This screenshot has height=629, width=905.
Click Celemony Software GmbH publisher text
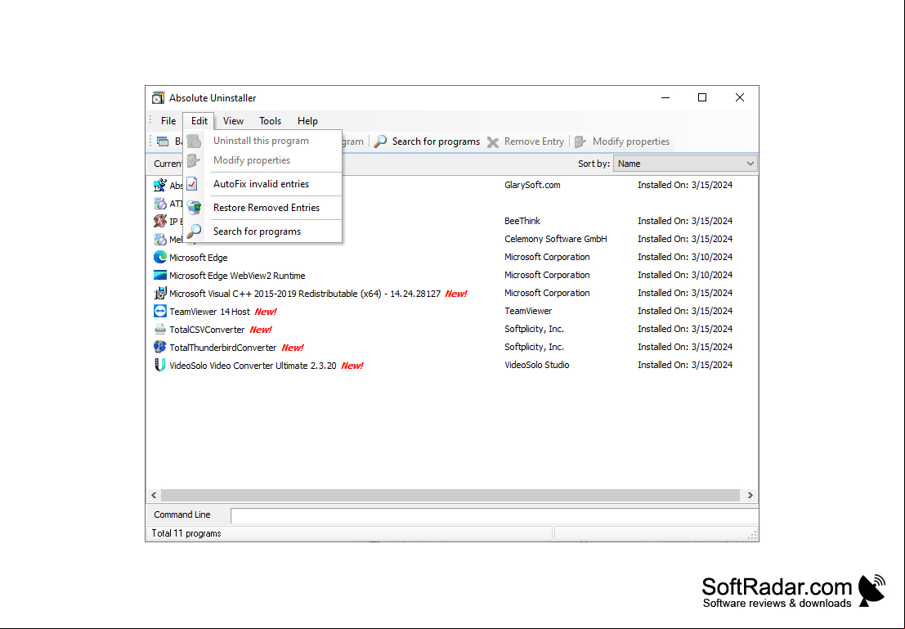click(556, 239)
